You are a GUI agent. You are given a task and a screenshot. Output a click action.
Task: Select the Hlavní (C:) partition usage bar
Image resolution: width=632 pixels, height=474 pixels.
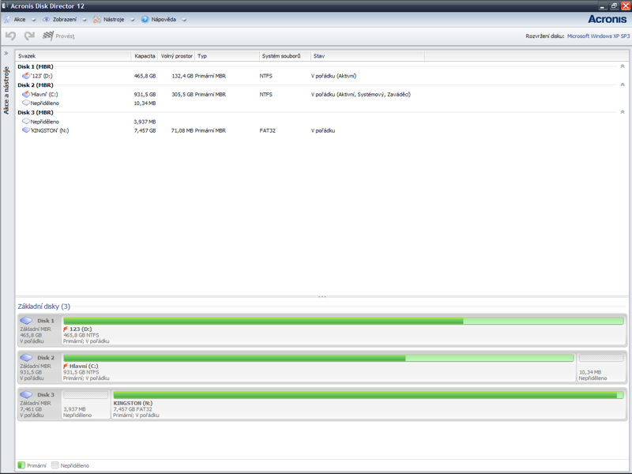[x=318, y=358]
